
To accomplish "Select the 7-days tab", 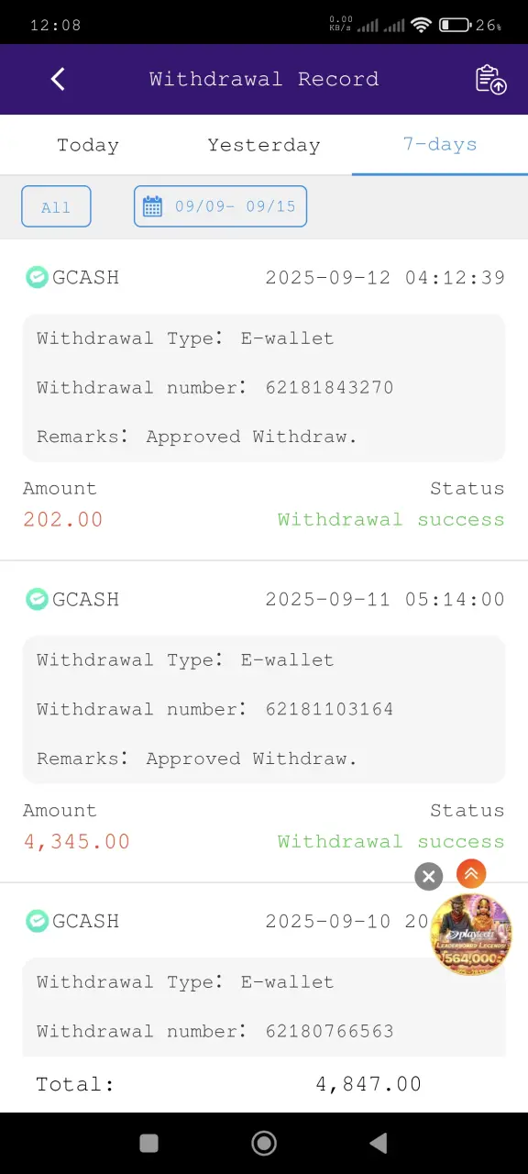I will [440, 145].
